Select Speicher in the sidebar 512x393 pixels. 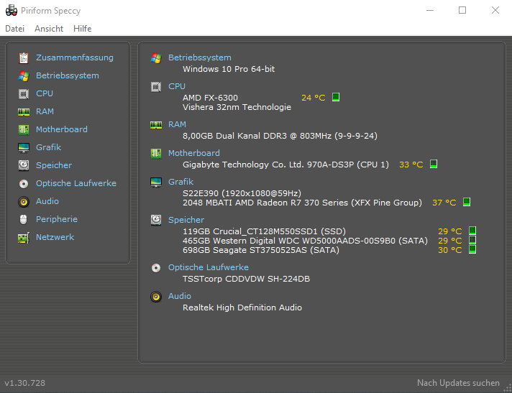[x=54, y=165]
